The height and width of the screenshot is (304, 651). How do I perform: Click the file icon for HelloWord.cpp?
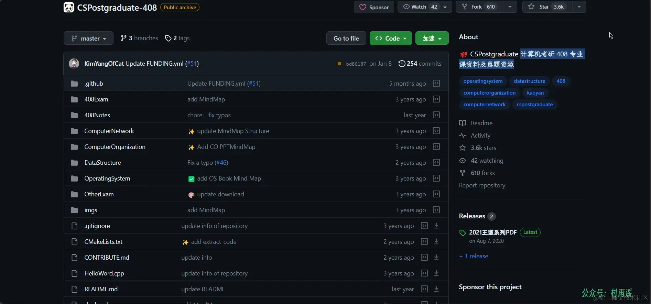tap(74, 273)
